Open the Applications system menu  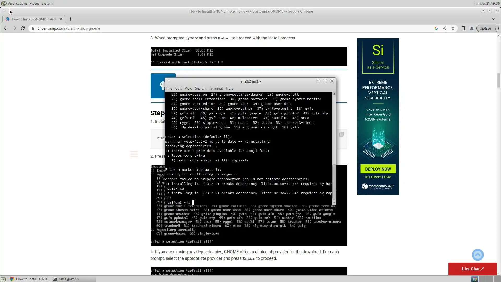point(17,3)
